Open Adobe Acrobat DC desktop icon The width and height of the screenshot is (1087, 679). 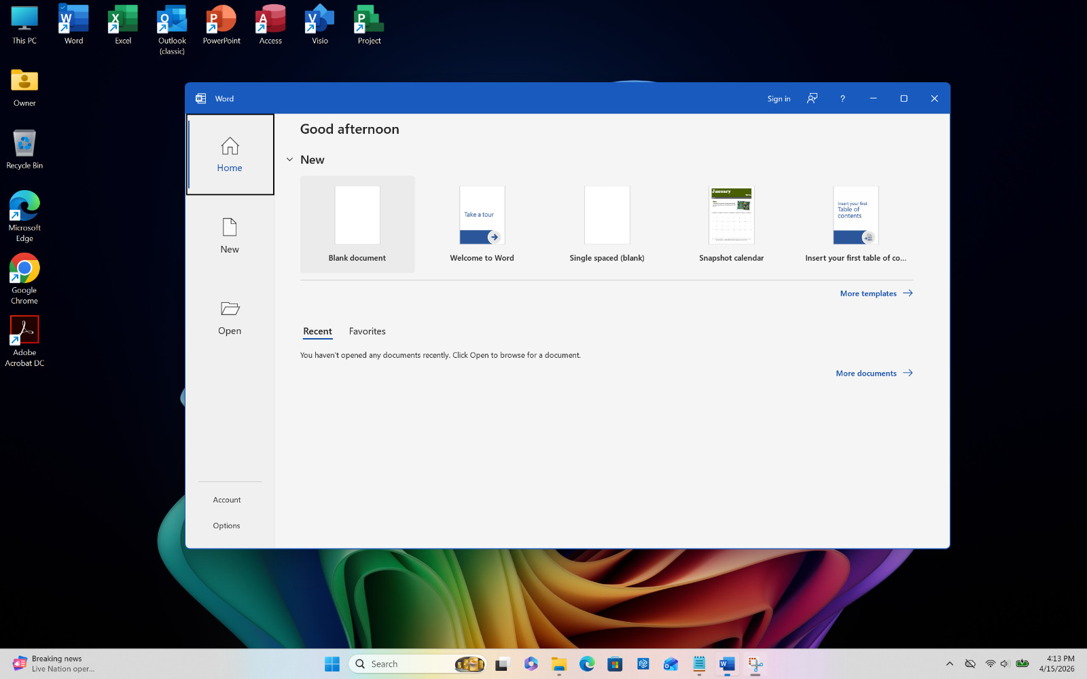pyautogui.click(x=24, y=342)
